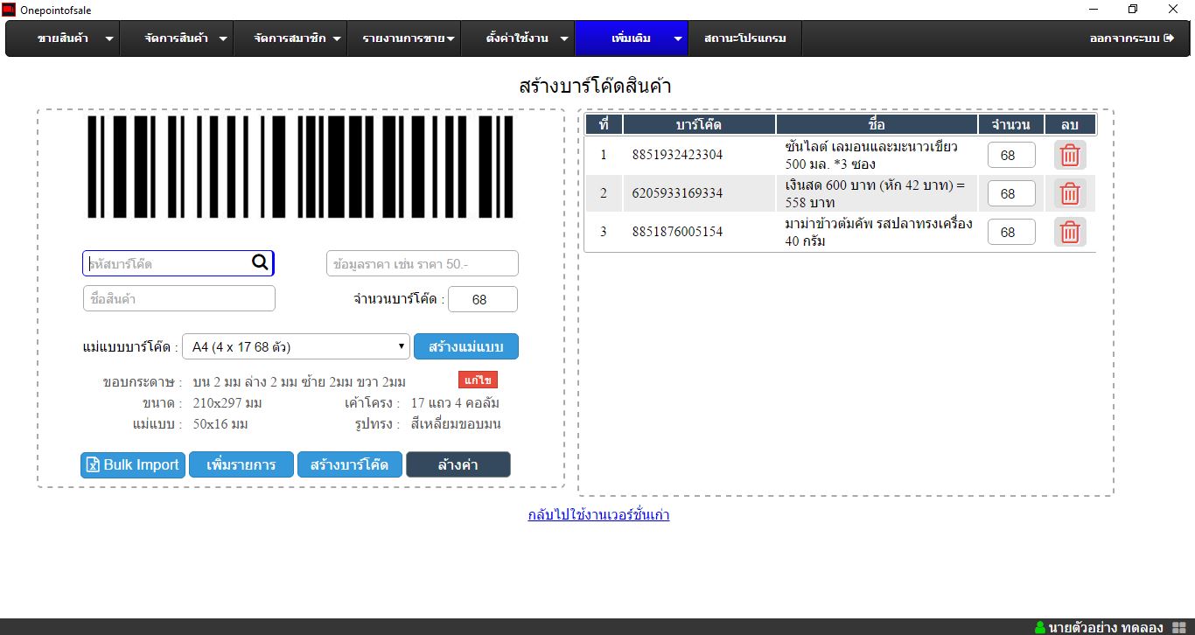Expand the จัดการสินค้า dropdown arrow
1195x635 pixels.
tap(223, 39)
